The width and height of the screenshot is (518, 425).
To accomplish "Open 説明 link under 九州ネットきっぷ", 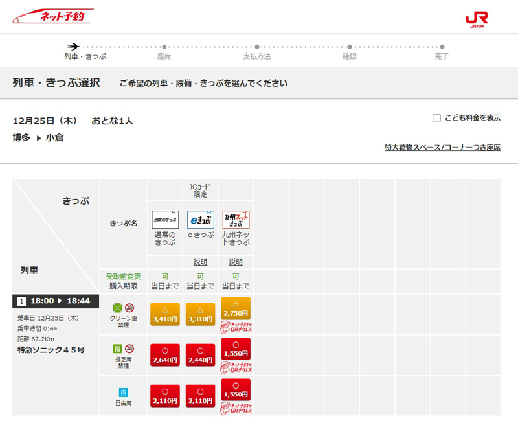I will pyautogui.click(x=236, y=262).
